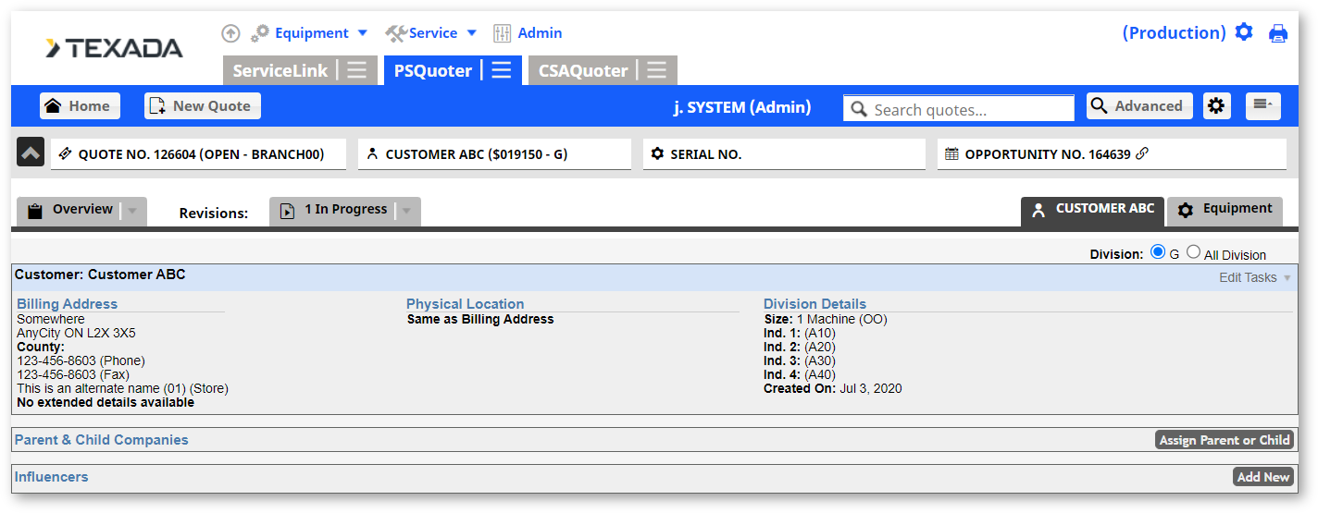Screen dimensions: 1318x513
Task: Click the j. SYSTEM (Admin) user label
Action: (742, 107)
